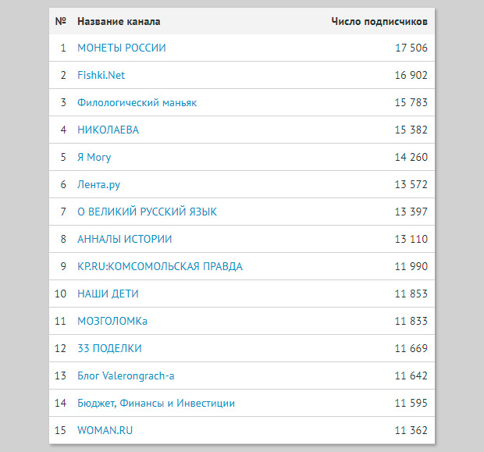Open the НИКОЛАЕВА channel link
The image size is (484, 452).
pyautogui.click(x=108, y=130)
